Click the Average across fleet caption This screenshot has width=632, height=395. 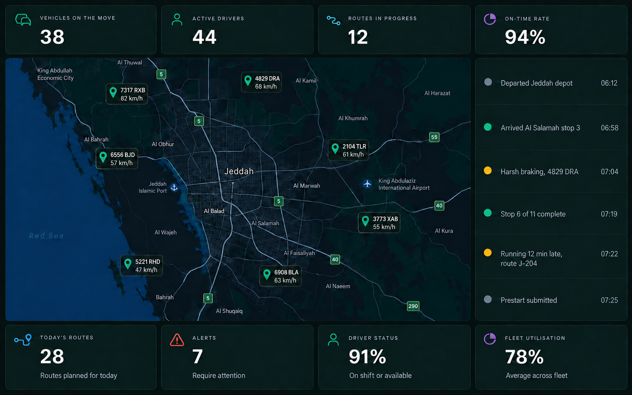click(536, 375)
